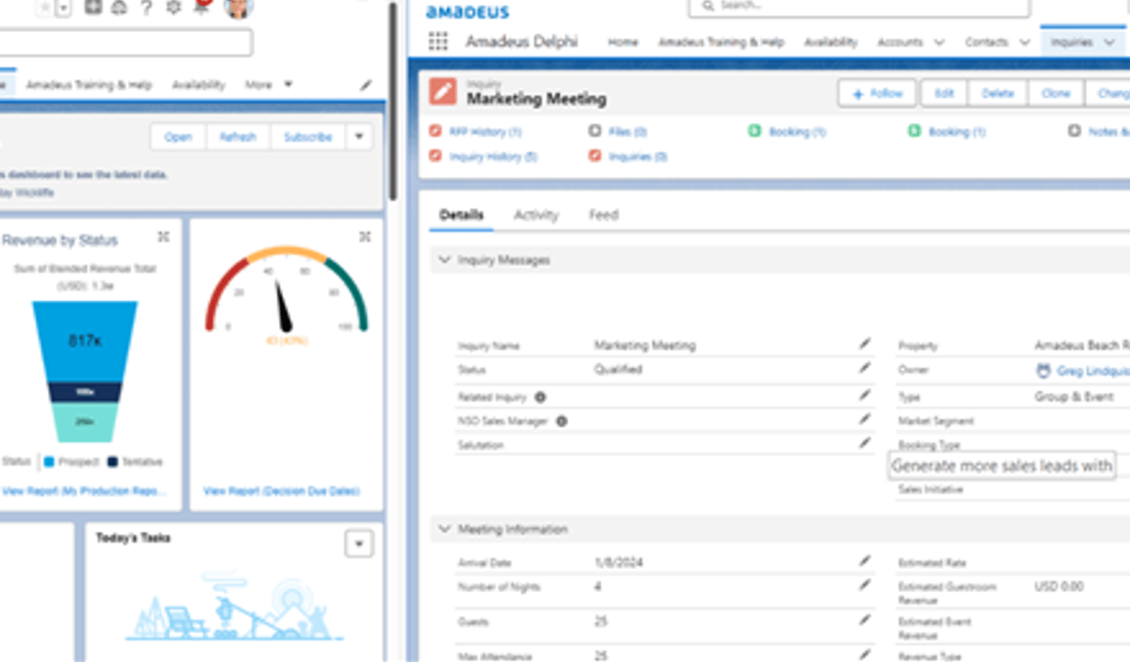The image size is (1130, 662).
Task: Click the user profile avatar
Action: click(x=238, y=8)
